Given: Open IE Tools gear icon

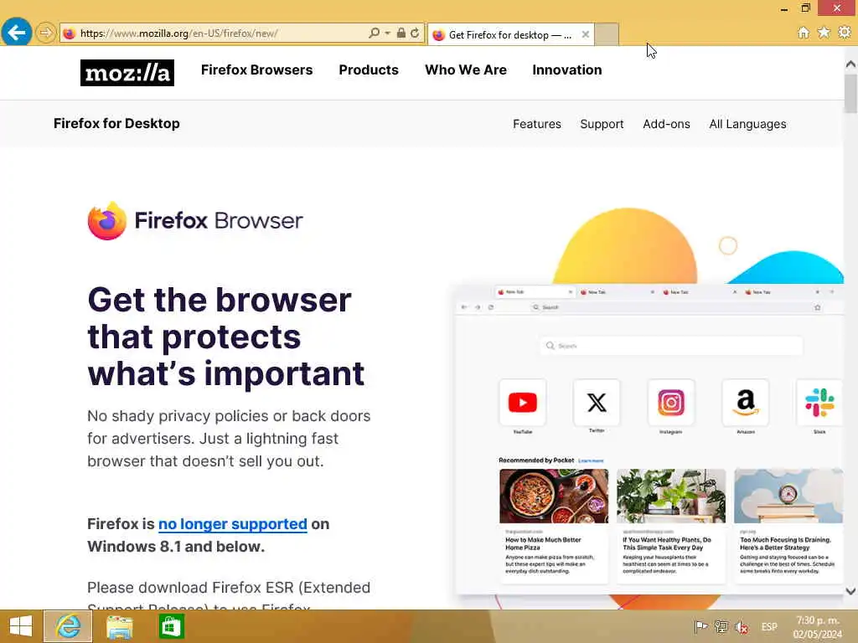Looking at the screenshot, I should point(845,33).
